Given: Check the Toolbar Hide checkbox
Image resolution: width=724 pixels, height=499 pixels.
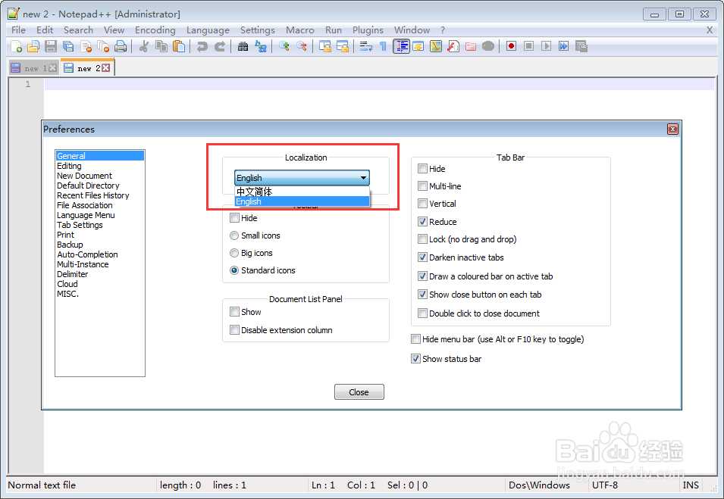Looking at the screenshot, I should click(234, 217).
